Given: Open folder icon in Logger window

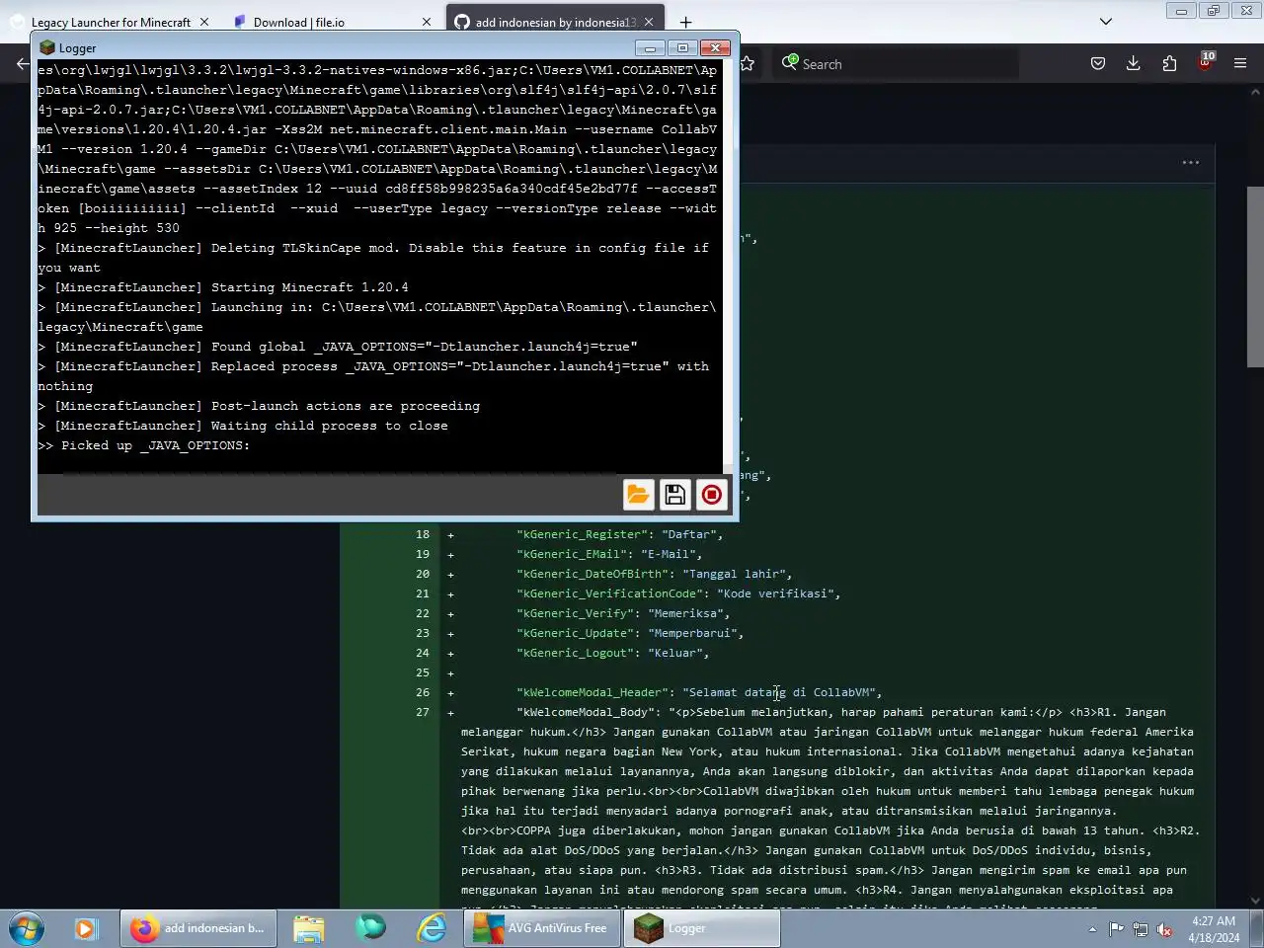Looking at the screenshot, I should click(639, 495).
